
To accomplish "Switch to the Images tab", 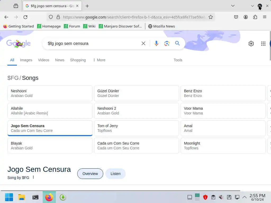I will [26, 60].
